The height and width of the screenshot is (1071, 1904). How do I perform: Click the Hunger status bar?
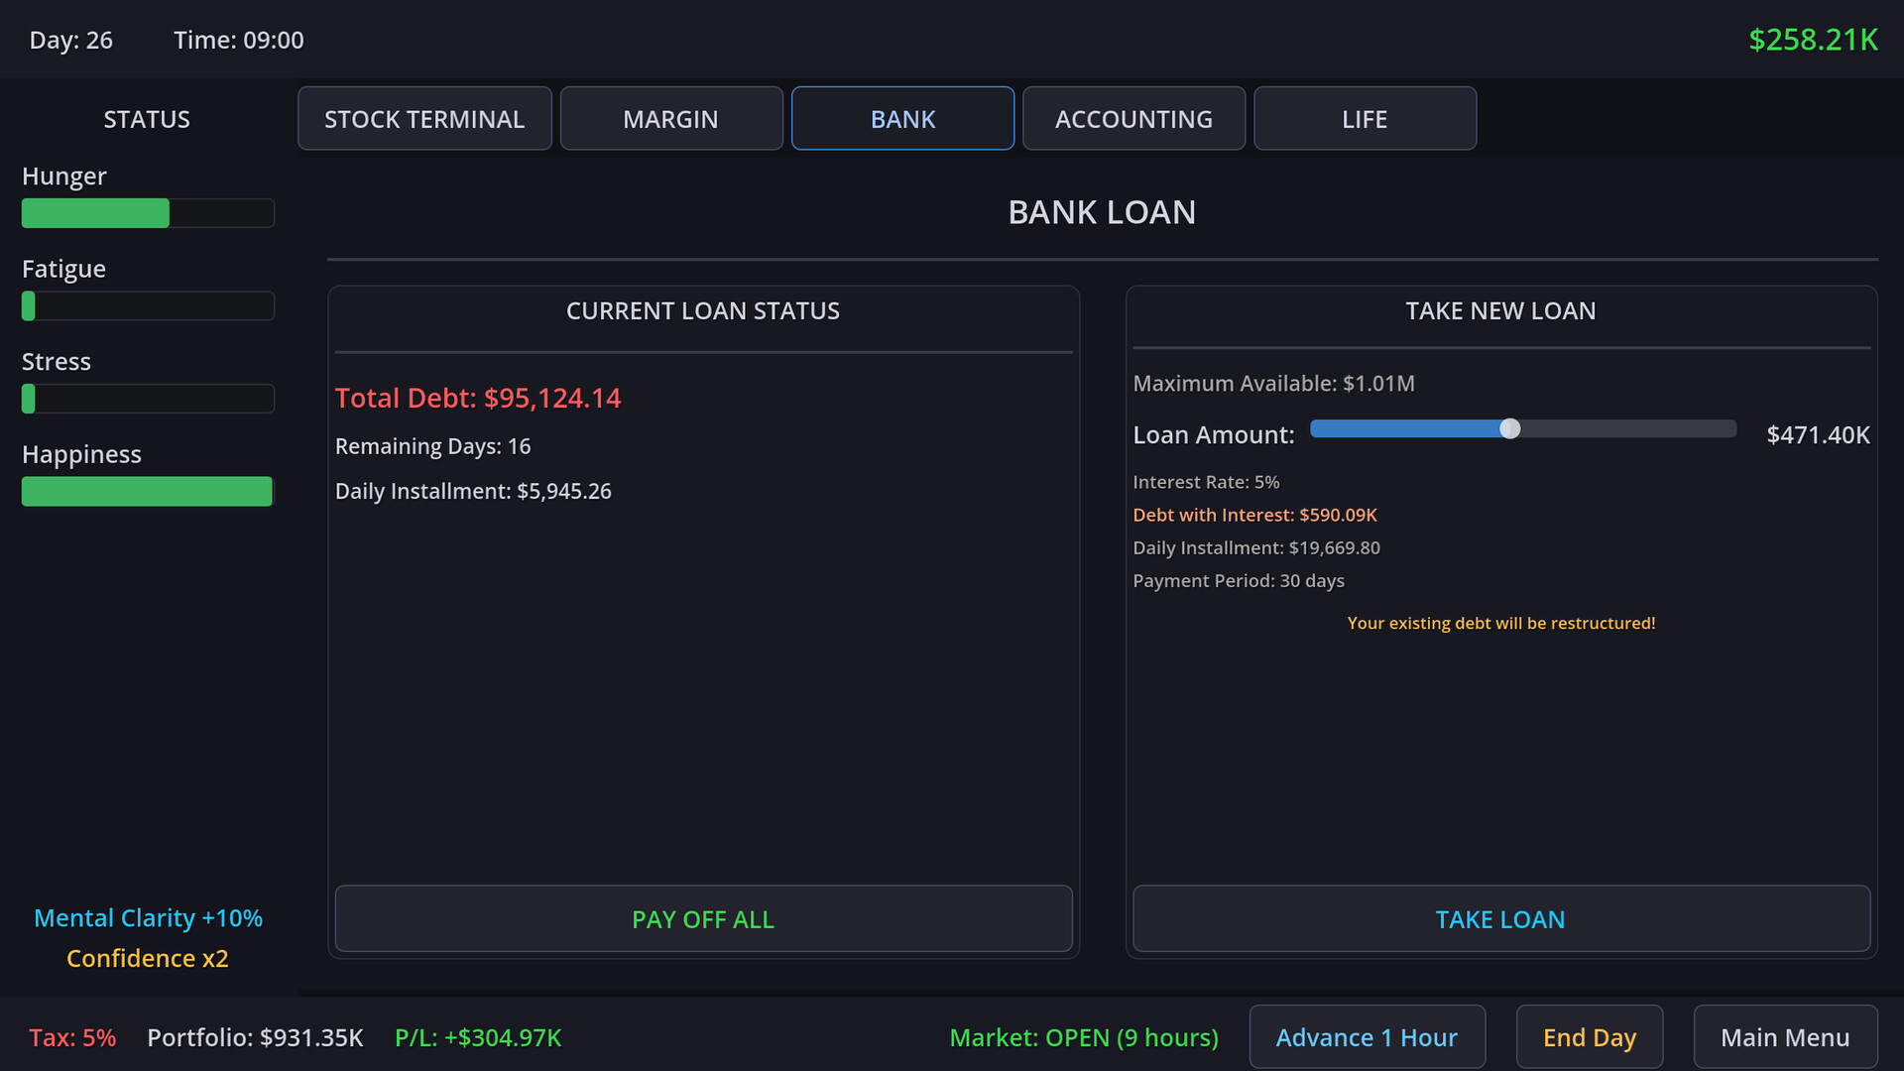[148, 213]
